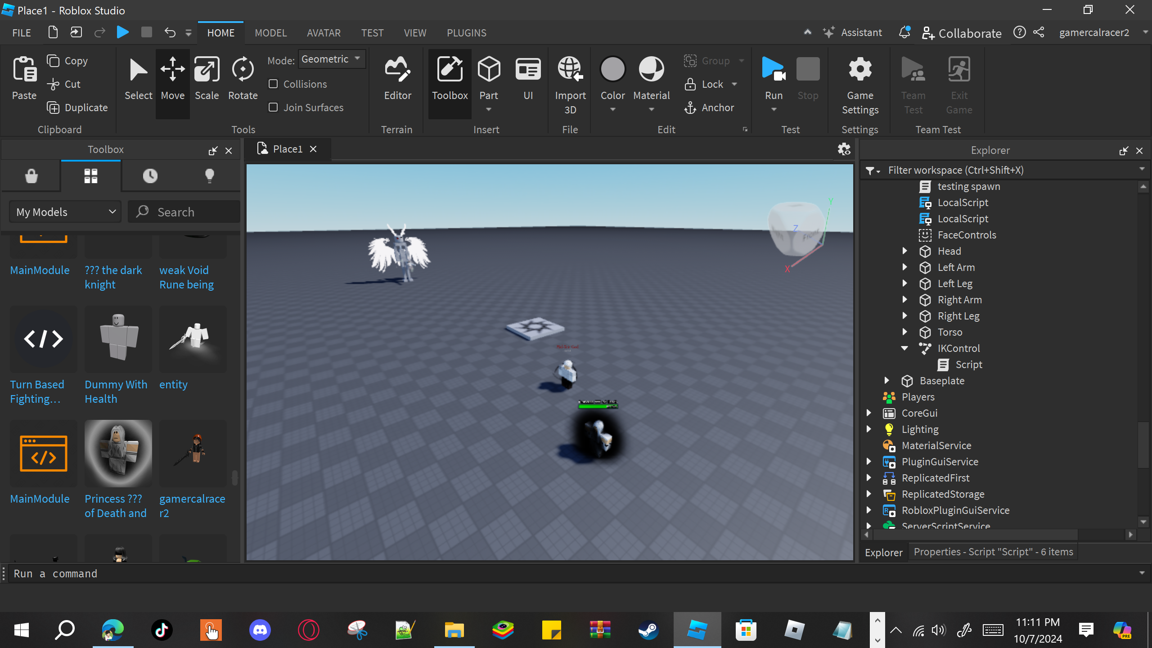Collapse the IKControl tree item
This screenshot has width=1152, height=648.
(904, 348)
